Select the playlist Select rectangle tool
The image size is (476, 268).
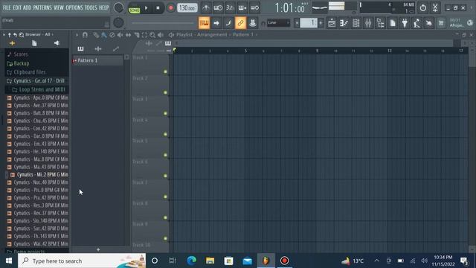144,35
